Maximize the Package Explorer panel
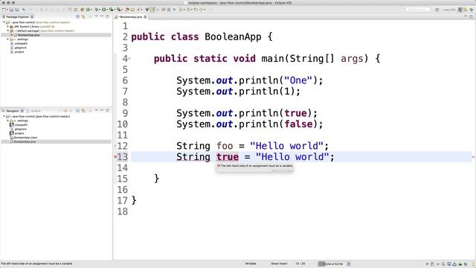This screenshot has width=476, height=268. coord(107,16)
